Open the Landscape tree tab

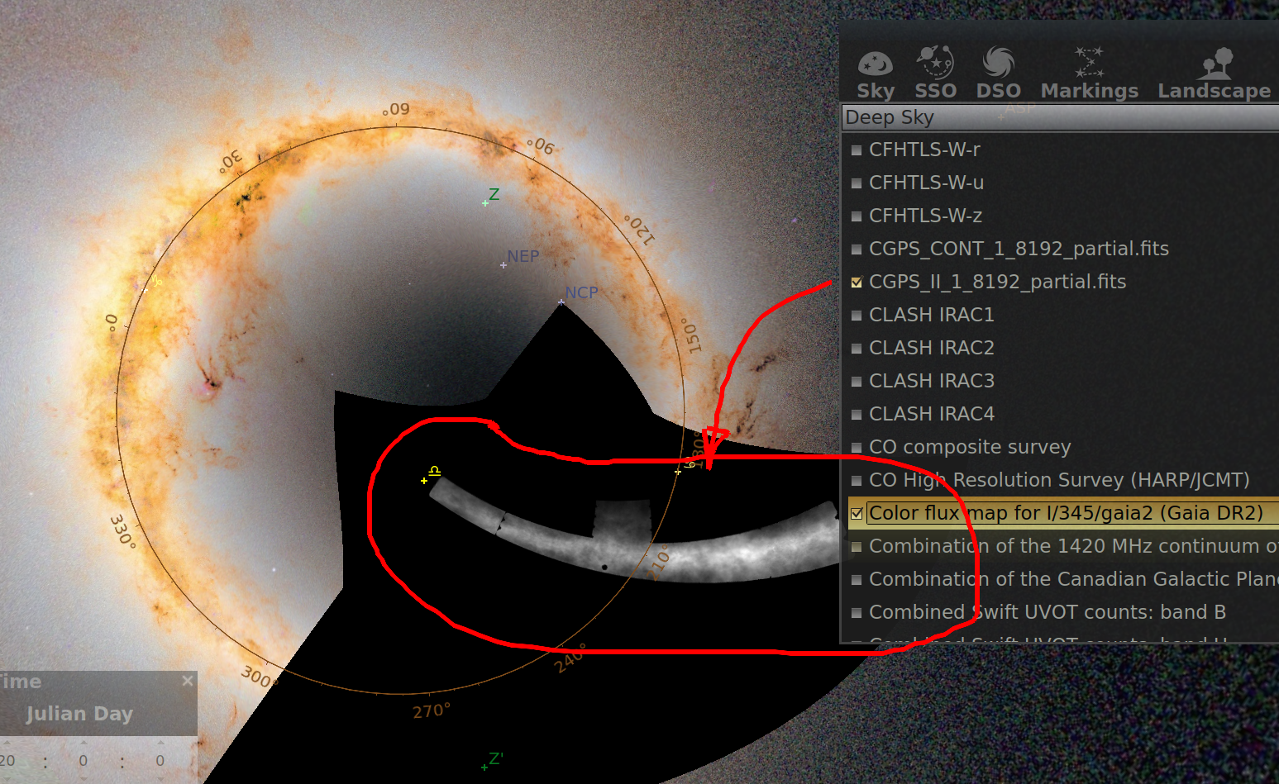tap(1214, 73)
